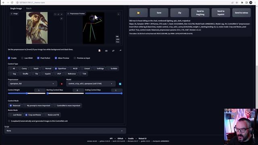Screen dimensions: 258x145
Task: Switch to the Single Image tab
Action: [16, 8]
